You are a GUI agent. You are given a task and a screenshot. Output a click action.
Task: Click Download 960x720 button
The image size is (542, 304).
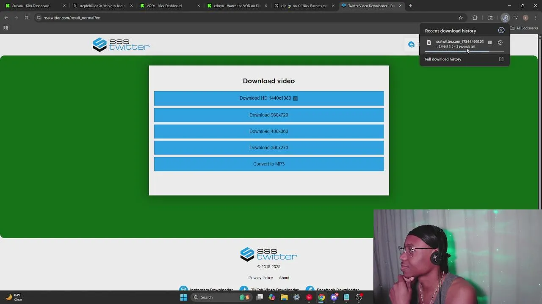(x=269, y=115)
